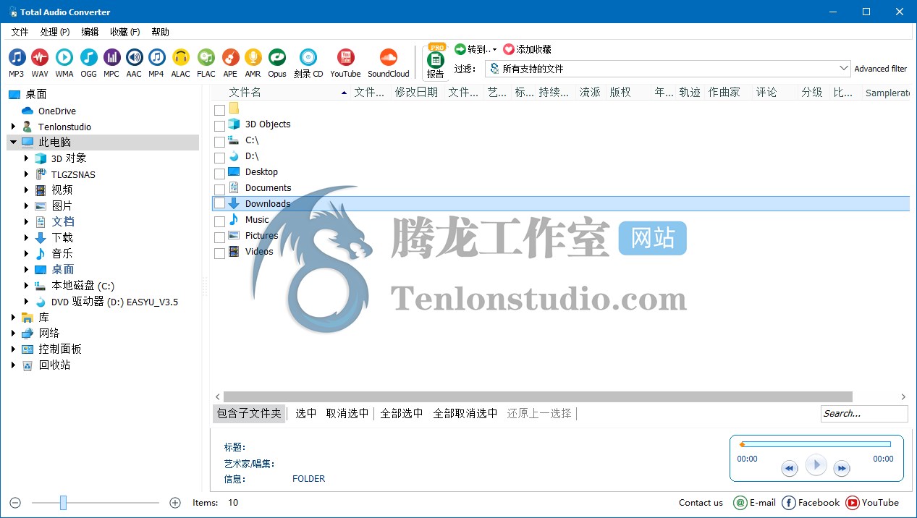Open the Facebook link
The height and width of the screenshot is (518, 917).
click(811, 502)
